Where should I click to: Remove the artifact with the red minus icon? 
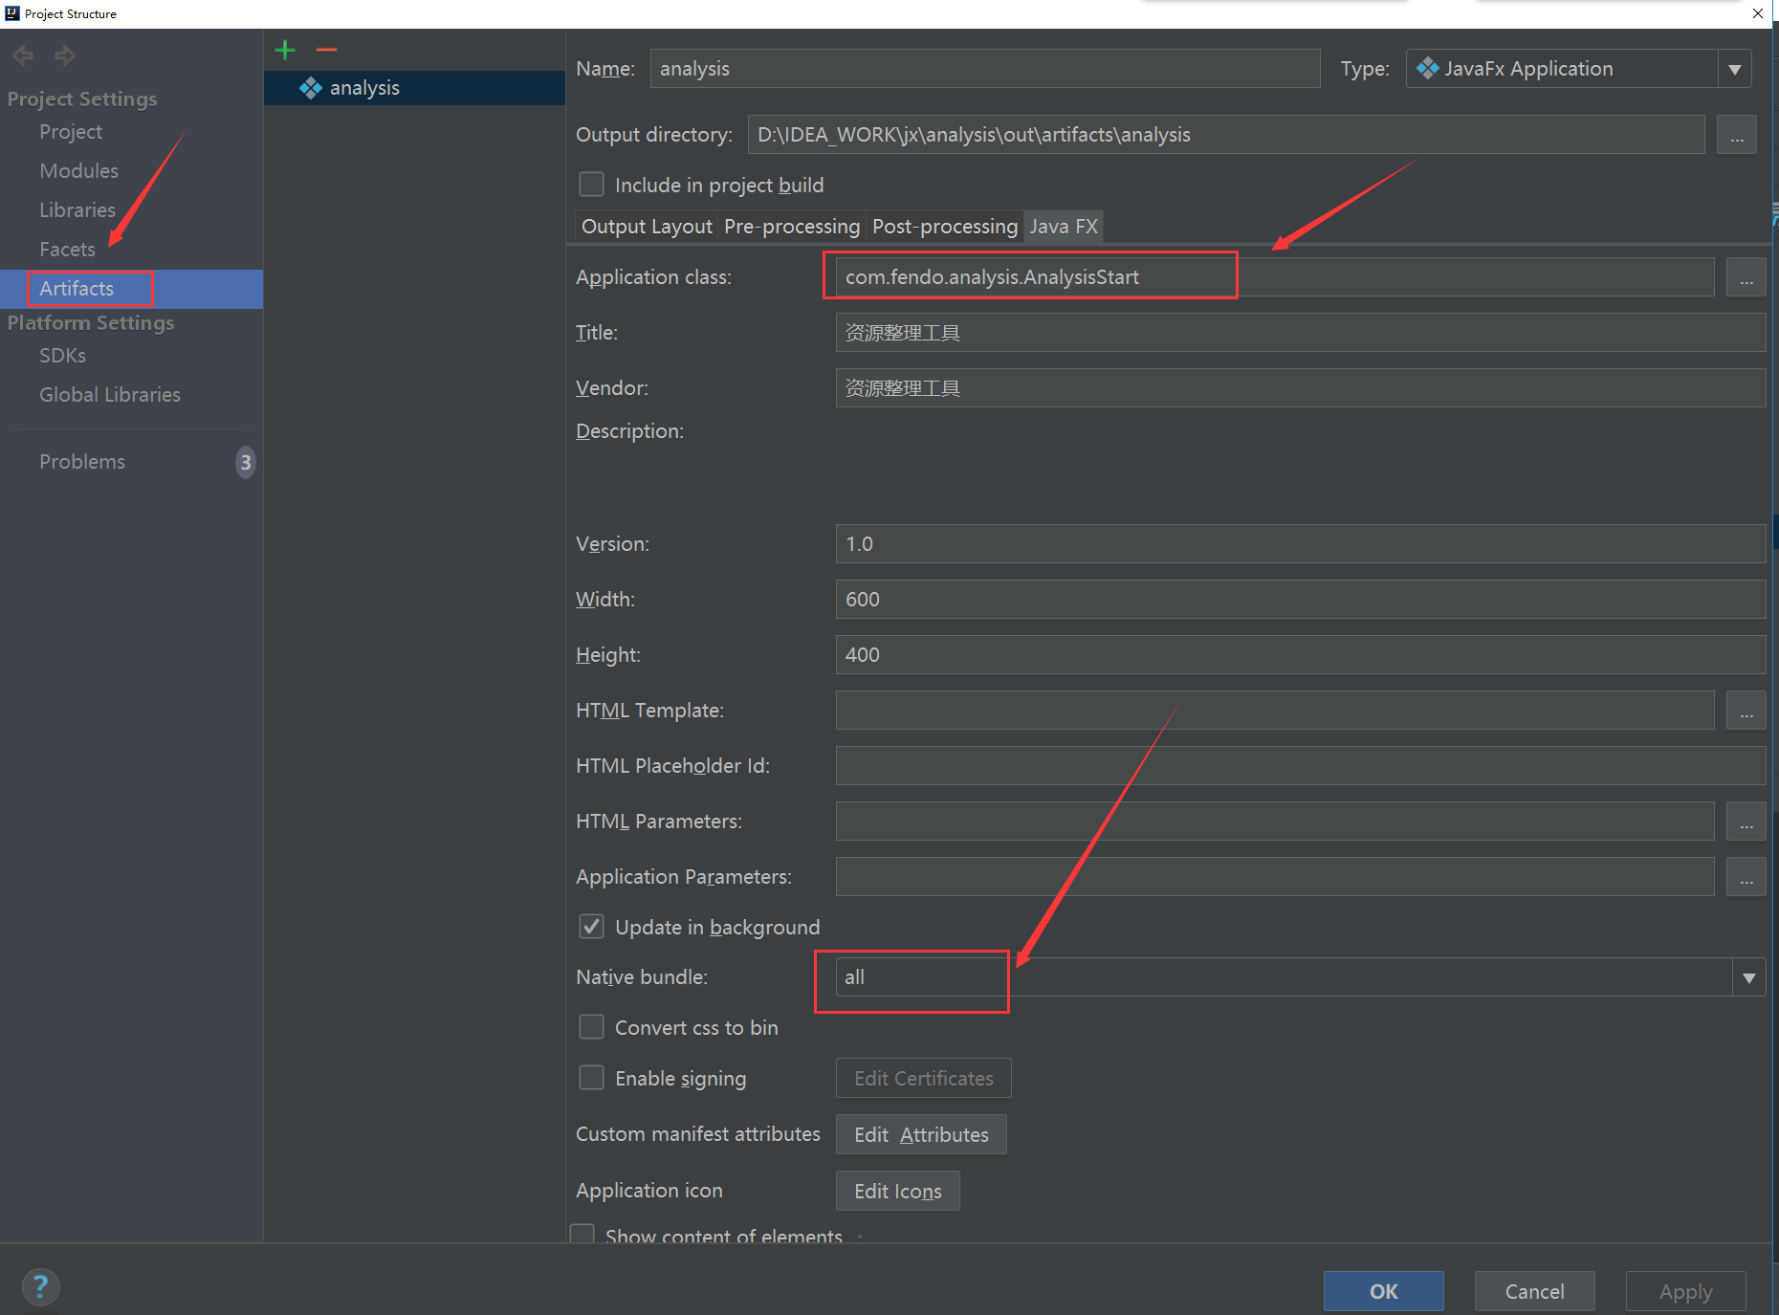pyautogui.click(x=326, y=50)
